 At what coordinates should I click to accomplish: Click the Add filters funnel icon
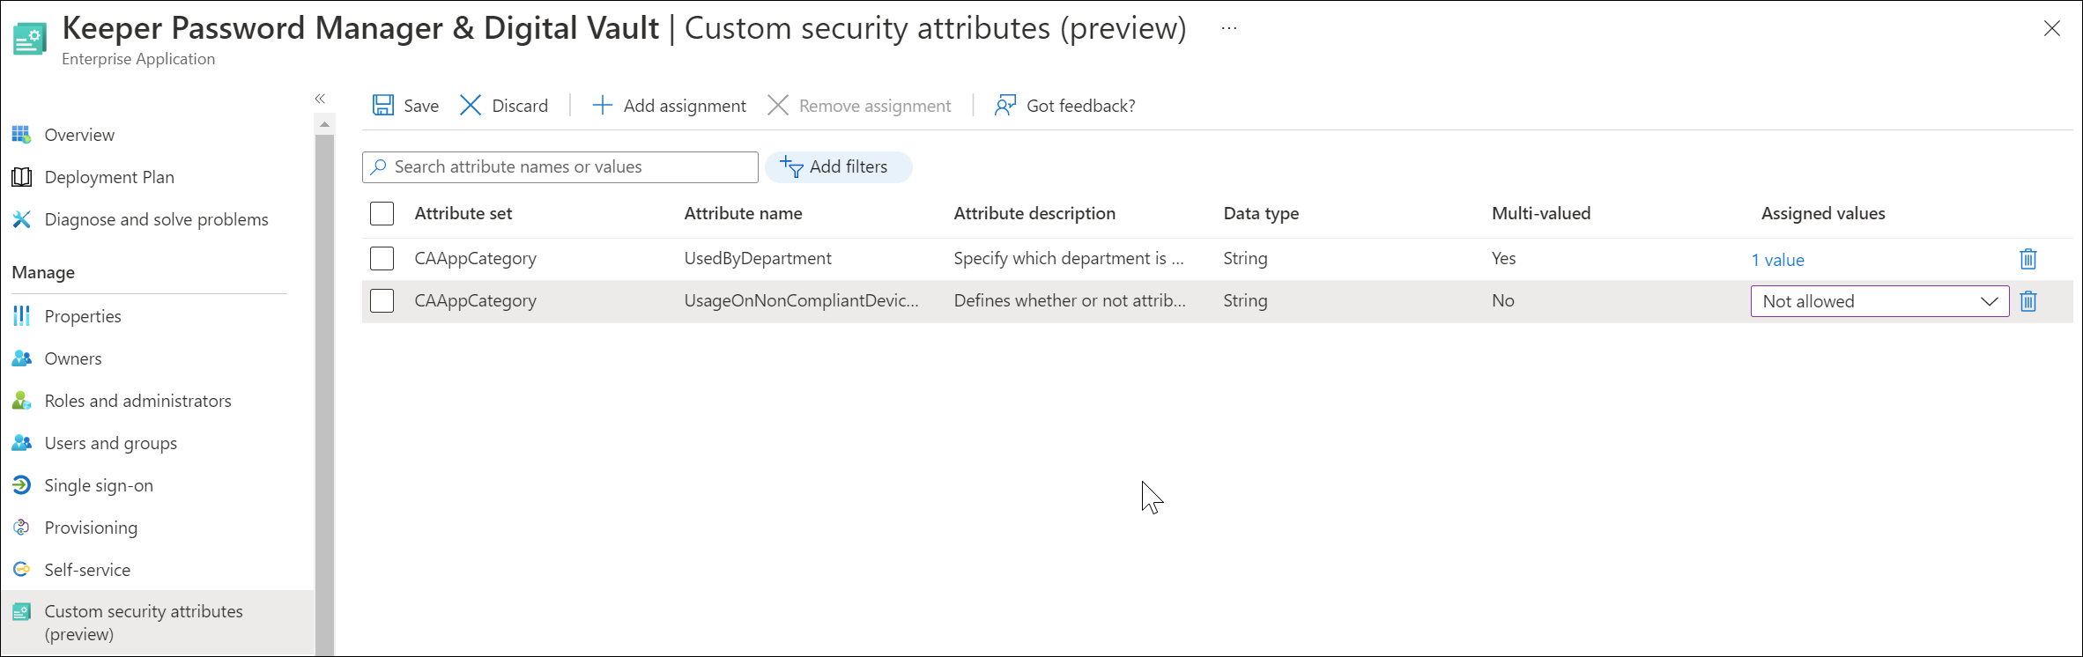[791, 167]
